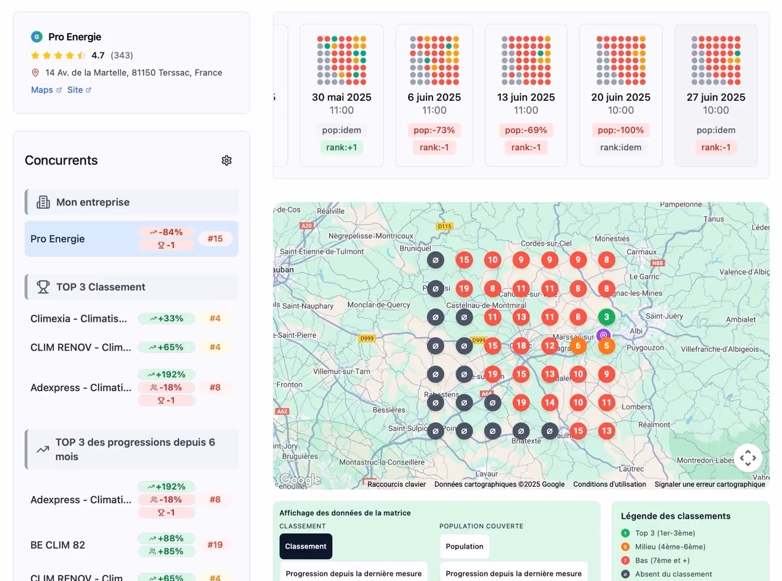
Task: Click the trophy icon by TOP 3 Classement
Action: point(43,287)
